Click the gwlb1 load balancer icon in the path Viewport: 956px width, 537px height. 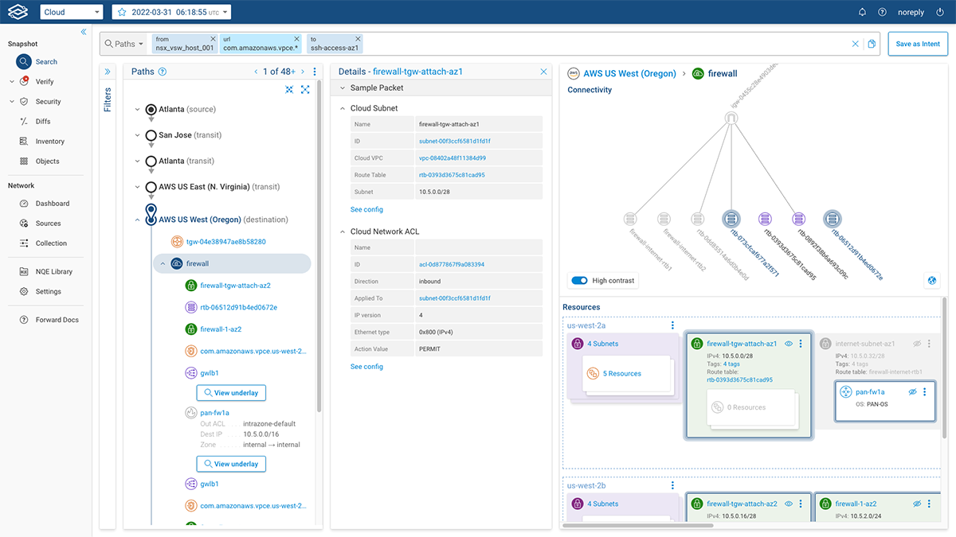coord(190,372)
